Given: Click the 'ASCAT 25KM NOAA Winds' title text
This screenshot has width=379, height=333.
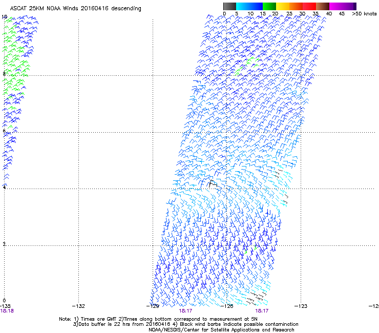Looking at the screenshot, I should [44, 8].
